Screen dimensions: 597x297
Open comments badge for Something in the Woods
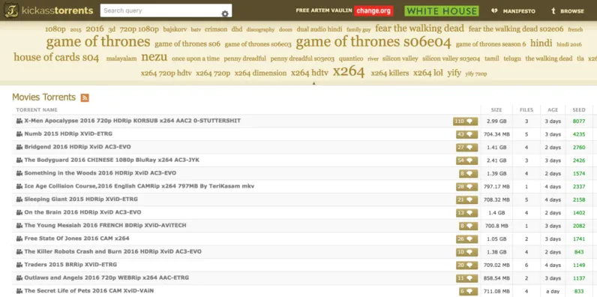(x=468, y=174)
